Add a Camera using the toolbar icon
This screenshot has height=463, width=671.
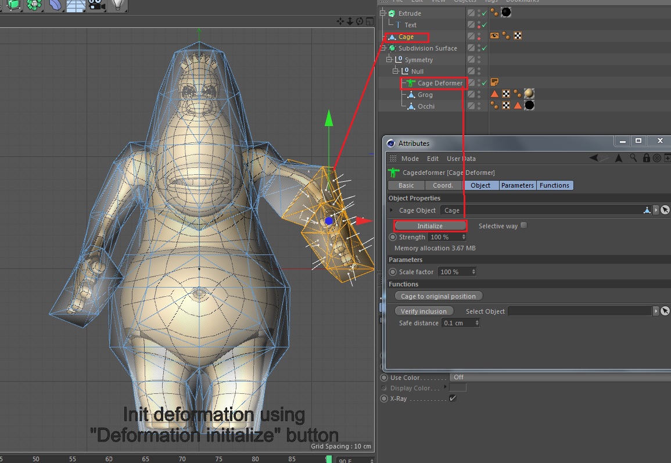tap(96, 5)
